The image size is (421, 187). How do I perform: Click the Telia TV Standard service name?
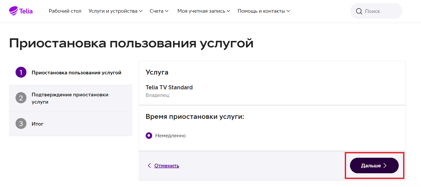point(169,87)
